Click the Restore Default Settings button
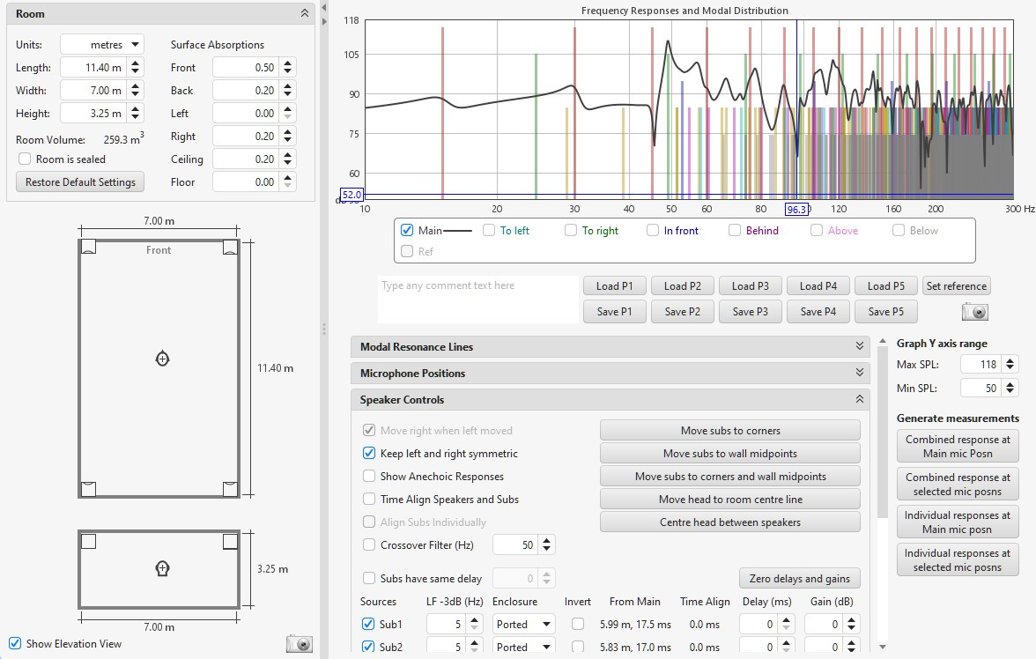The height and width of the screenshot is (659, 1036). (x=80, y=182)
